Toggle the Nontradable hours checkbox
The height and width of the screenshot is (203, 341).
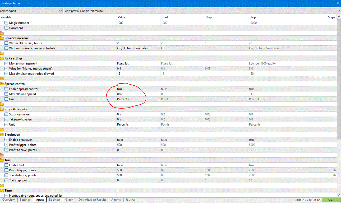point(6,196)
